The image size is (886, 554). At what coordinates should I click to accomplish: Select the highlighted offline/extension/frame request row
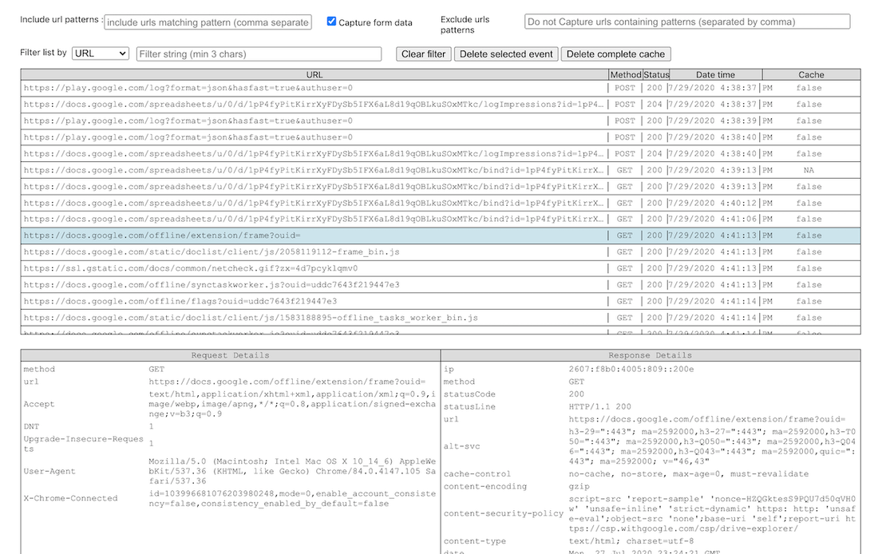(x=314, y=235)
